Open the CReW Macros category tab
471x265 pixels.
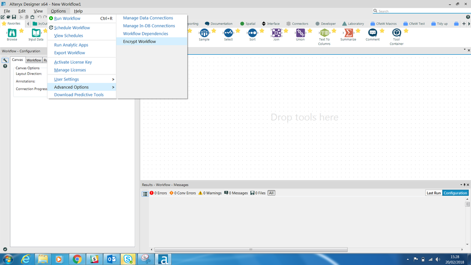click(383, 24)
